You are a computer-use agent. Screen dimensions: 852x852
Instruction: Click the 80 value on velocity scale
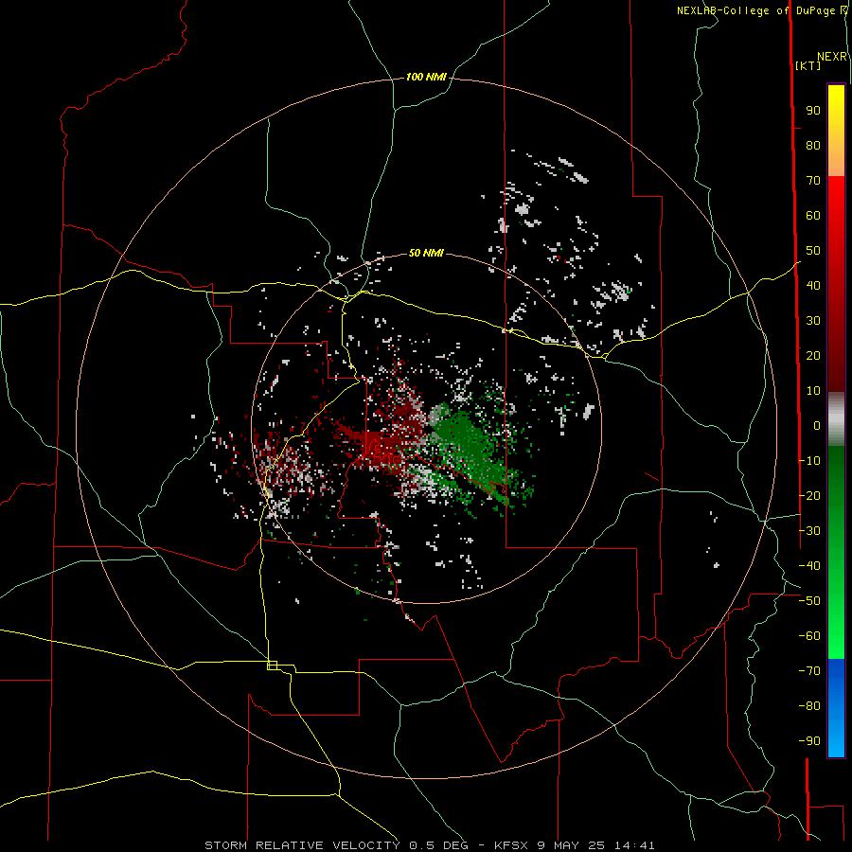[x=813, y=146]
